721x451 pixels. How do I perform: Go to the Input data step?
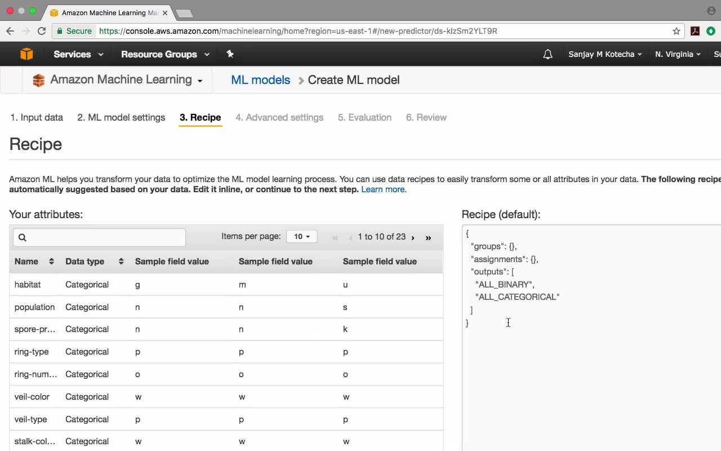37,117
